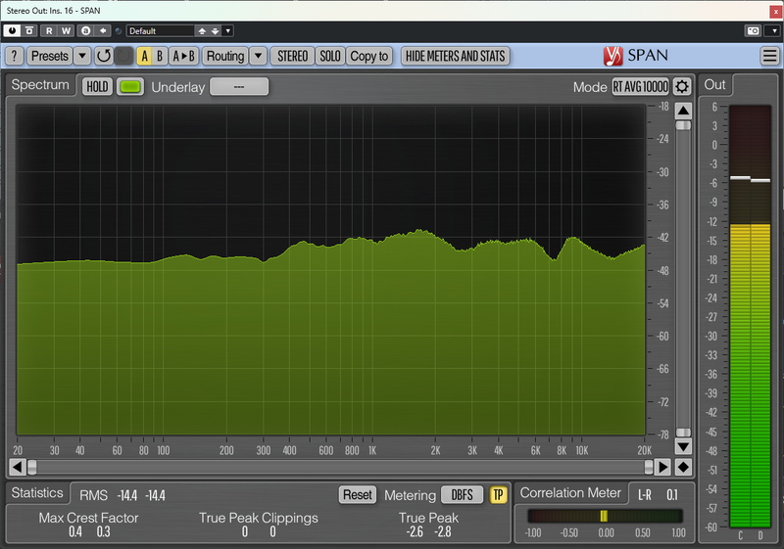The width and height of the screenshot is (784, 549).
Task: Click the green spectrum color swatch
Action: [130, 87]
